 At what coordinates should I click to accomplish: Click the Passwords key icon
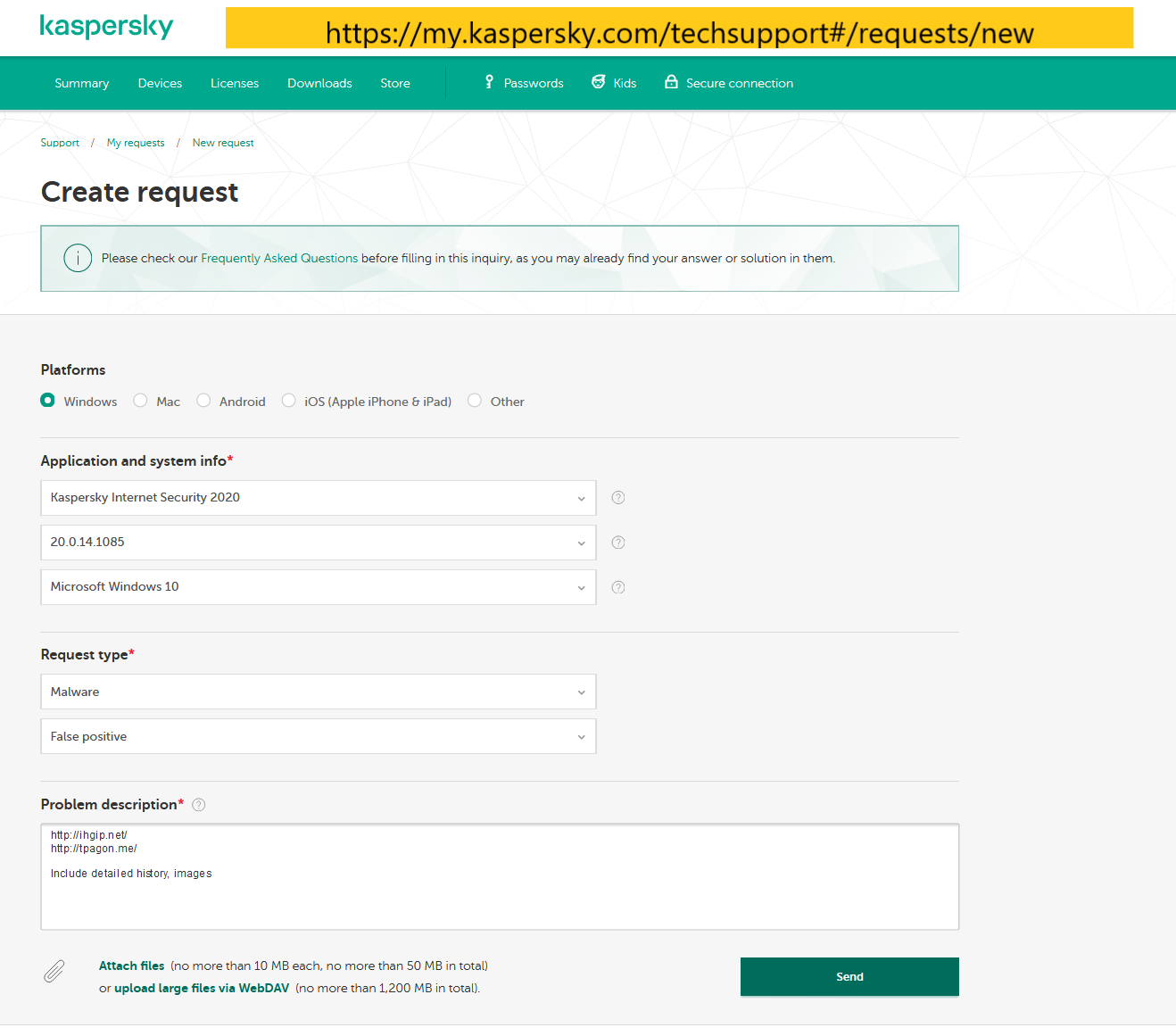click(489, 82)
